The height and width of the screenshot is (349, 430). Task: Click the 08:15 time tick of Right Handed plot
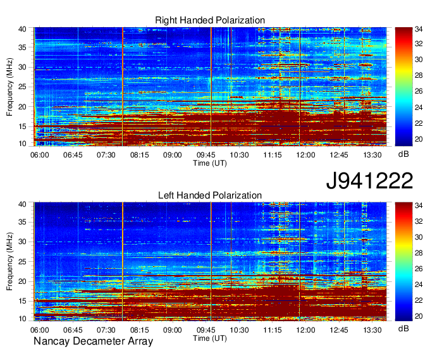click(x=139, y=155)
